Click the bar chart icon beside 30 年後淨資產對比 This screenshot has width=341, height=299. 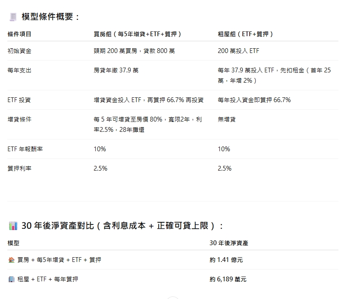[13, 226]
